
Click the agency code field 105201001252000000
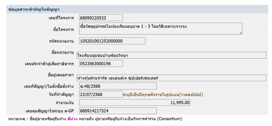coord(112,41)
